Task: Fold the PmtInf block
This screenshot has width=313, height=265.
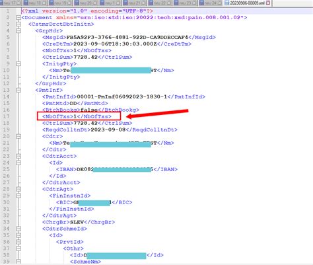Action: tap(18, 90)
